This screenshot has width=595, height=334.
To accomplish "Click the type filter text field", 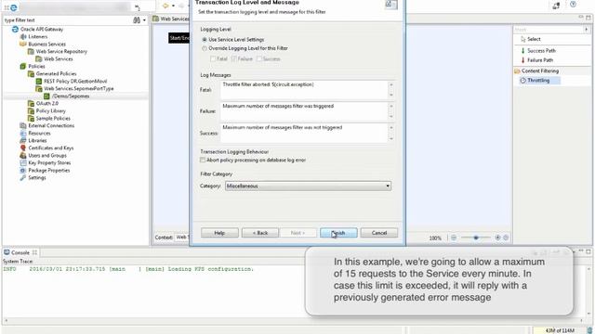I will tap(66, 20).
